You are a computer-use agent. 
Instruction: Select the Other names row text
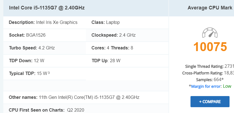(x=74, y=97)
